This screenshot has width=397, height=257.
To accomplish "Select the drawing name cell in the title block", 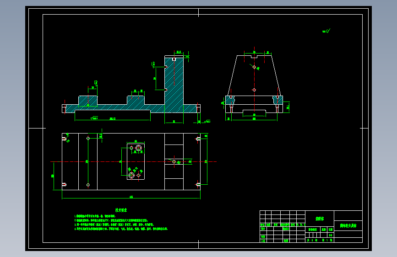I will (x=348, y=225).
